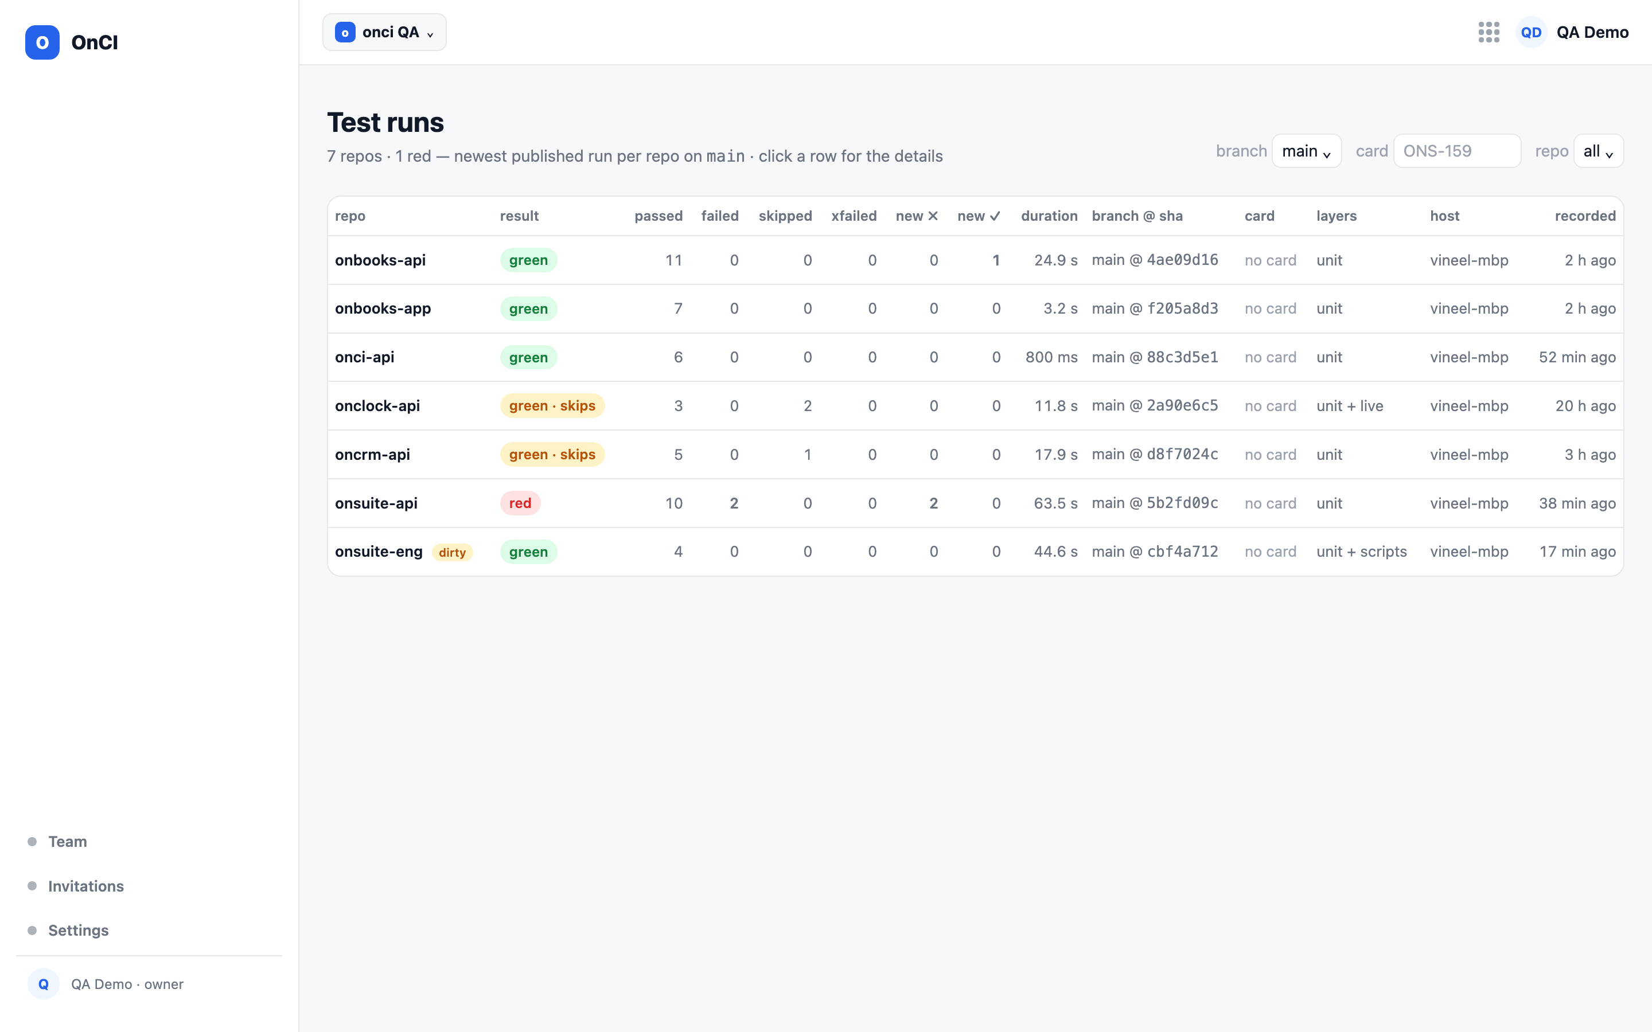Open the onsuite-eng run row
The height and width of the screenshot is (1032, 1652).
coord(975,552)
